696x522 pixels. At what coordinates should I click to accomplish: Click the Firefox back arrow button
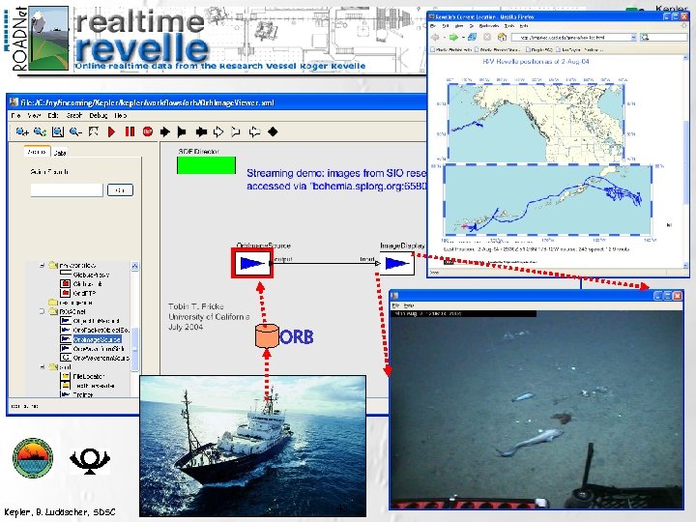(436, 38)
